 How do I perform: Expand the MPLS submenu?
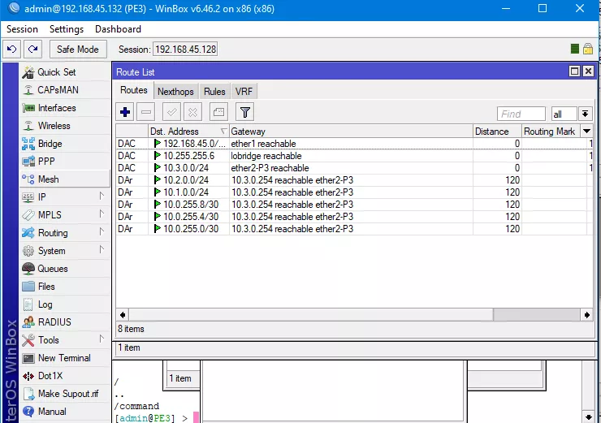click(x=64, y=215)
